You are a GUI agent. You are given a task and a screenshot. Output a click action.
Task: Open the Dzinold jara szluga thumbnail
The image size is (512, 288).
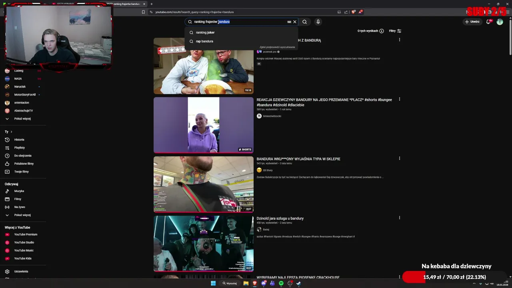(204, 244)
